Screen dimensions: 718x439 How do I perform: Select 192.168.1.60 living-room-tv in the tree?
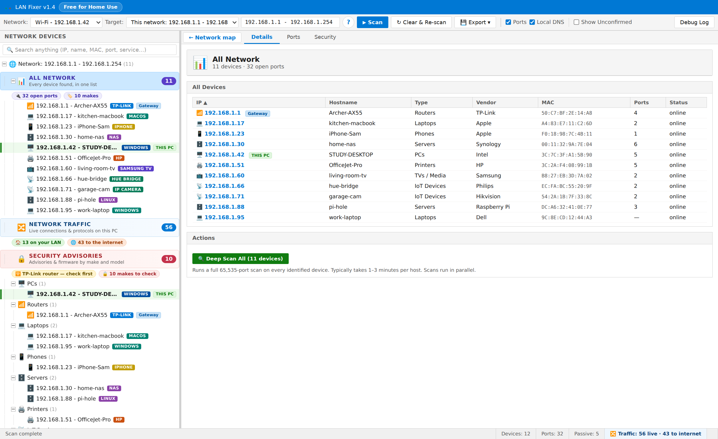[90, 168]
